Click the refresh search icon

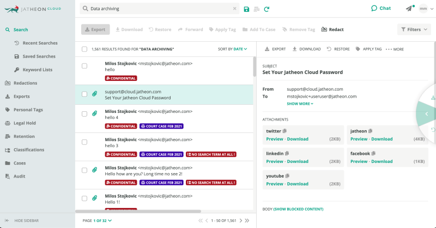267,9
